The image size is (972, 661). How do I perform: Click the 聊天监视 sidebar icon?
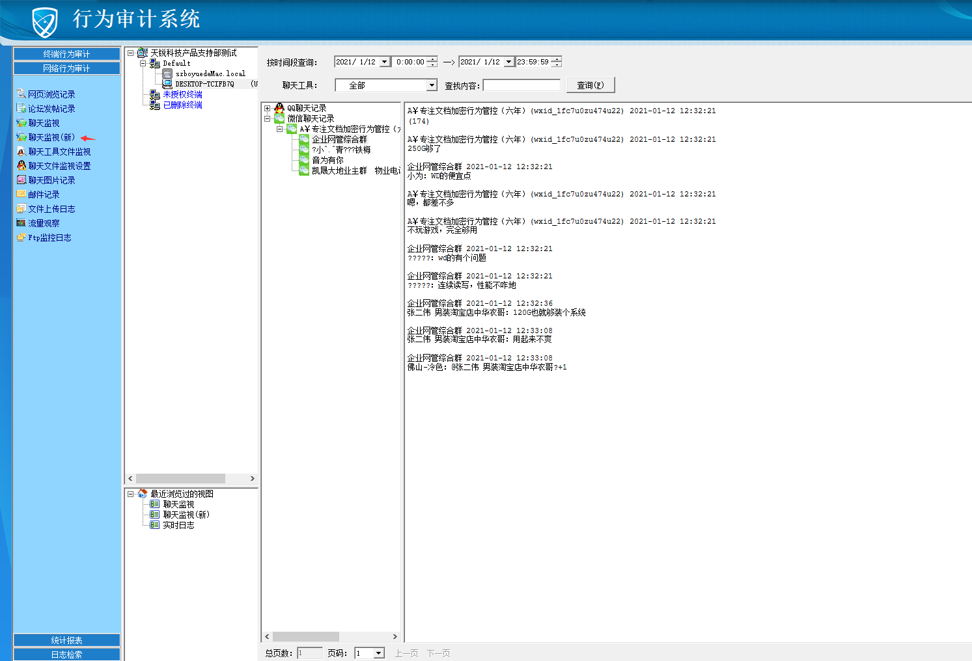click(x=21, y=123)
